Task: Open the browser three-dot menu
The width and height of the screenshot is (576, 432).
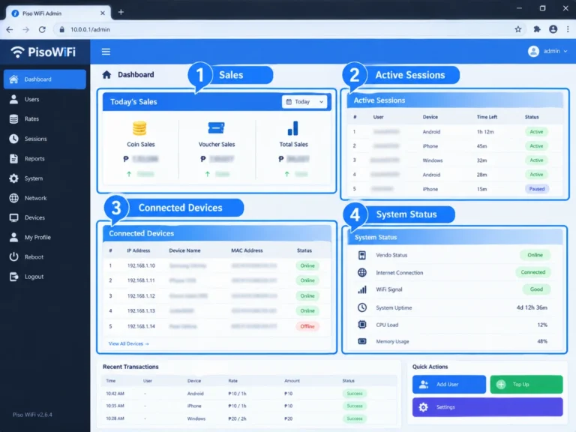Action: [568, 29]
